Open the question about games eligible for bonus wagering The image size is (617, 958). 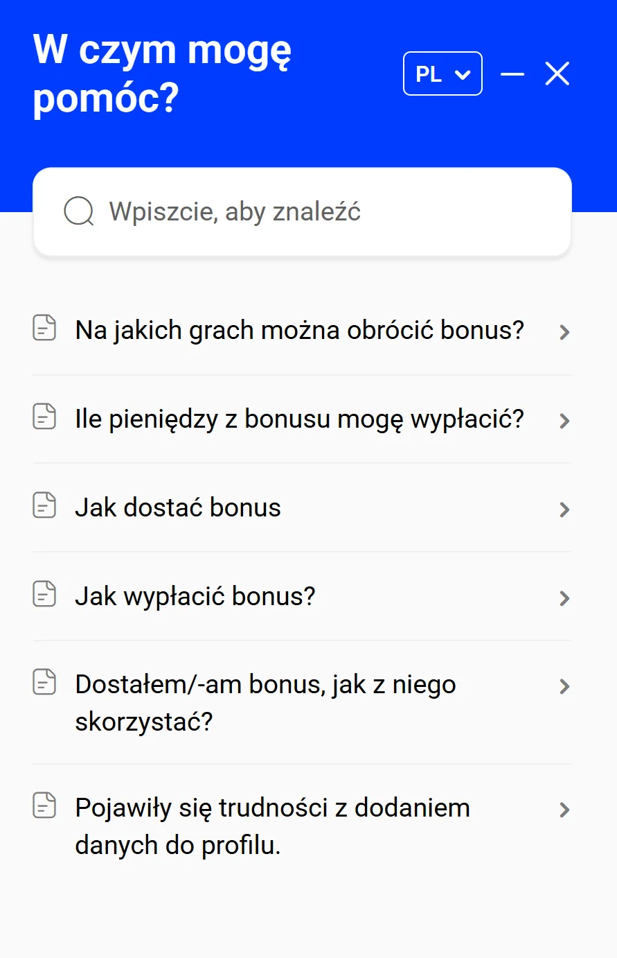[300, 330]
